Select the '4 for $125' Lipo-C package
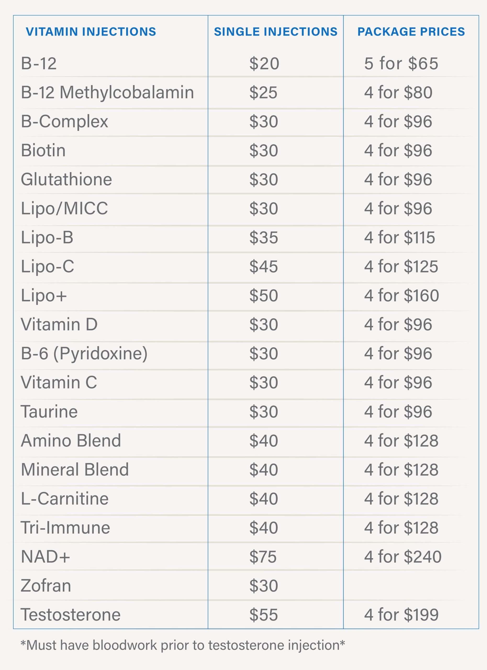This screenshot has width=487, height=670. (x=401, y=266)
